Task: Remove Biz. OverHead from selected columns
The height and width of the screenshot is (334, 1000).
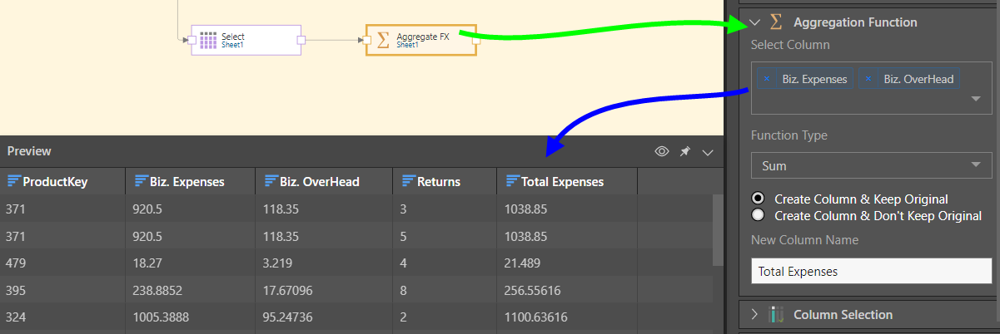Action: (868, 79)
